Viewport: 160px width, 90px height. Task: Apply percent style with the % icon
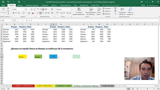[61, 13]
